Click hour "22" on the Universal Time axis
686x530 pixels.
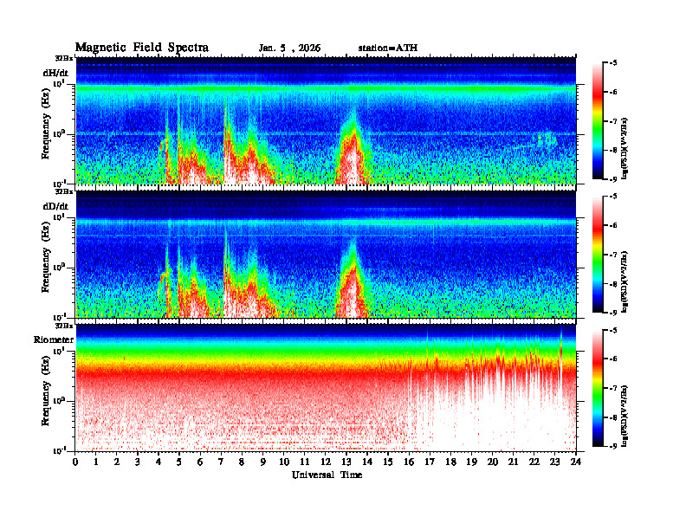(534, 462)
